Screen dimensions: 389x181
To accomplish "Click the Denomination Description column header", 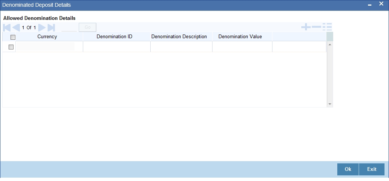I will (179, 36).
